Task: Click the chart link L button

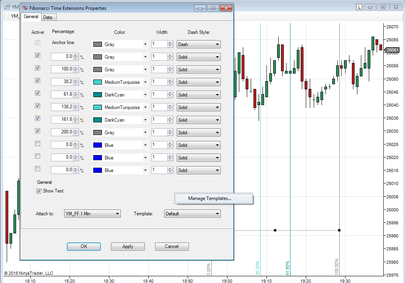Action: 359,7
